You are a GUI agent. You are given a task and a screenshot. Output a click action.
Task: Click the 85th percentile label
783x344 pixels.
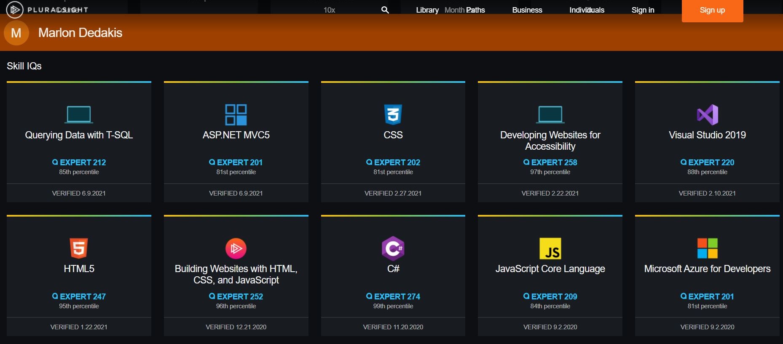point(79,172)
